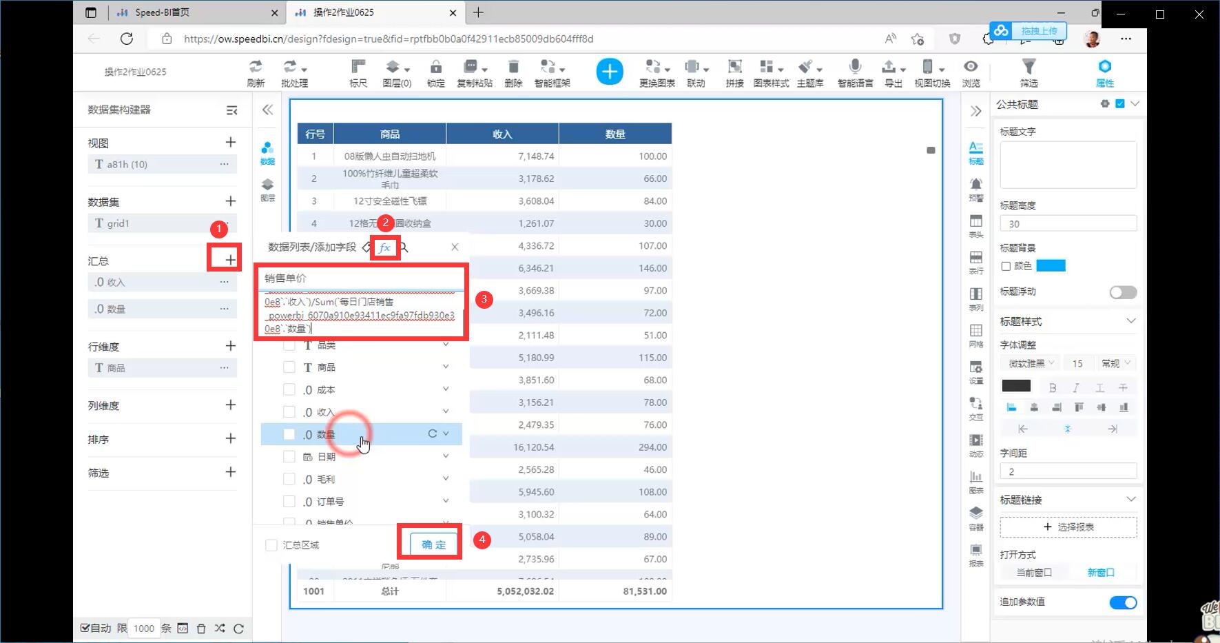Click the 选择报表 button

point(1068,527)
